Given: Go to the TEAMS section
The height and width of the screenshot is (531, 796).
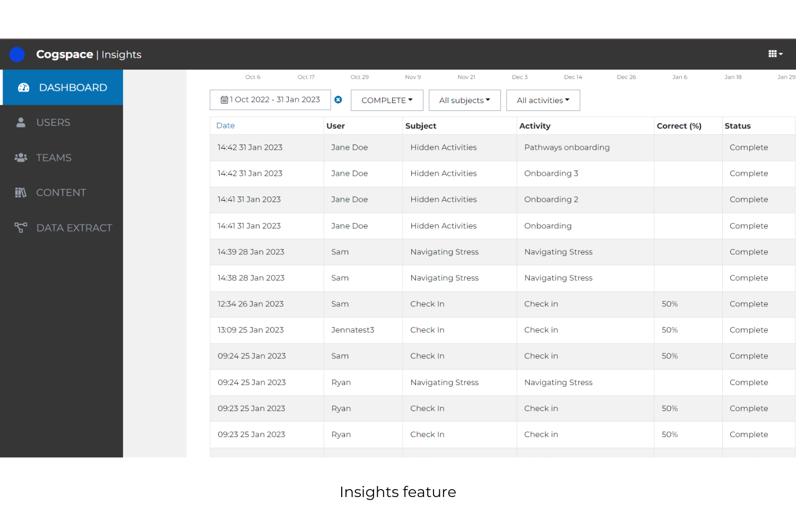Looking at the screenshot, I should [62, 158].
